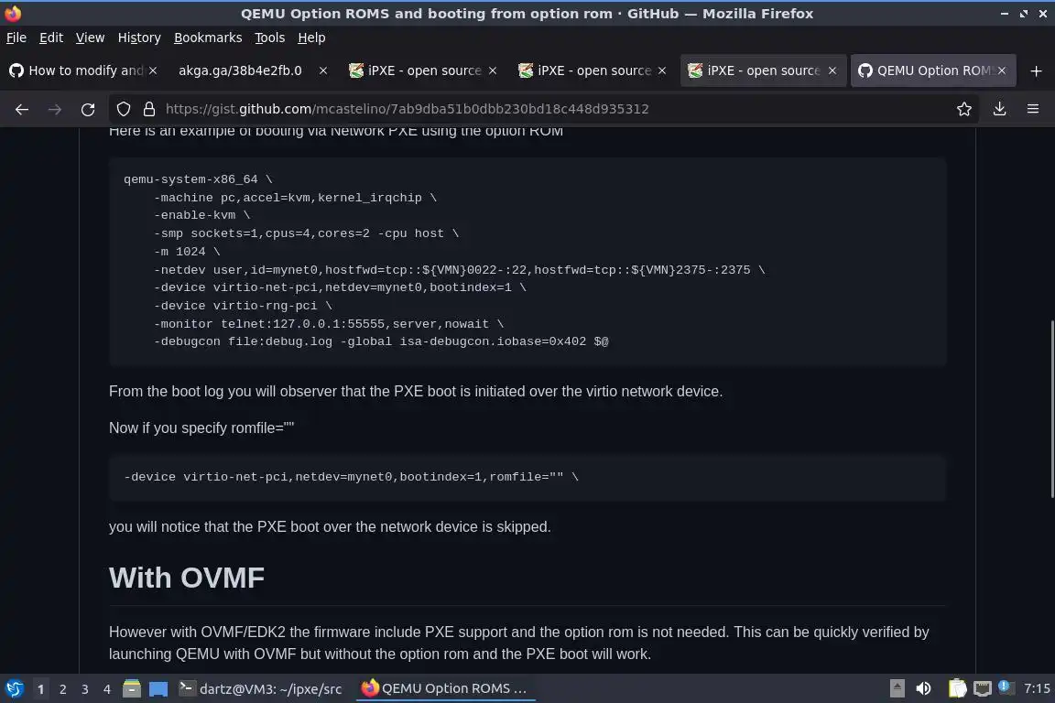The height and width of the screenshot is (703, 1055).
Task: Open the View menu
Action: pos(90,38)
